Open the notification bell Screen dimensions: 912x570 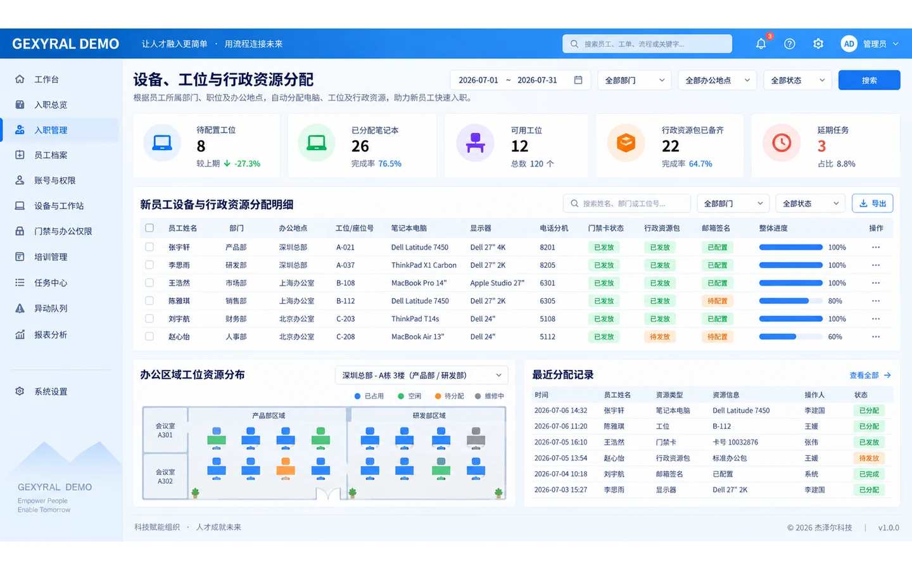[x=761, y=44]
